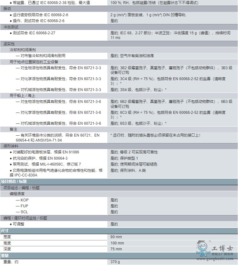Click value 是的; 保护类型 1
238x265 pixels.
pos(124,158)
